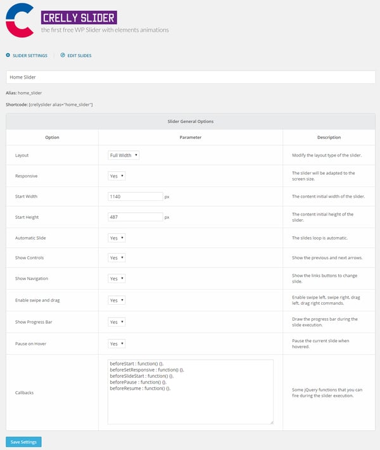Click the Crelly Slider logo icon

(x=20, y=20)
